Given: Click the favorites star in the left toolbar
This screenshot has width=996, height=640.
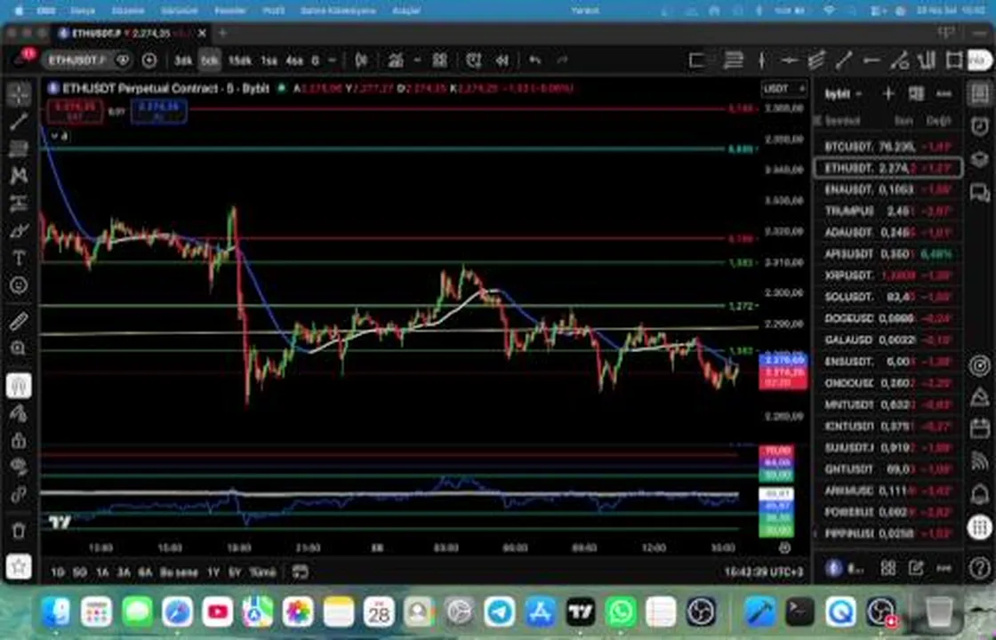Looking at the screenshot, I should pos(19,566).
